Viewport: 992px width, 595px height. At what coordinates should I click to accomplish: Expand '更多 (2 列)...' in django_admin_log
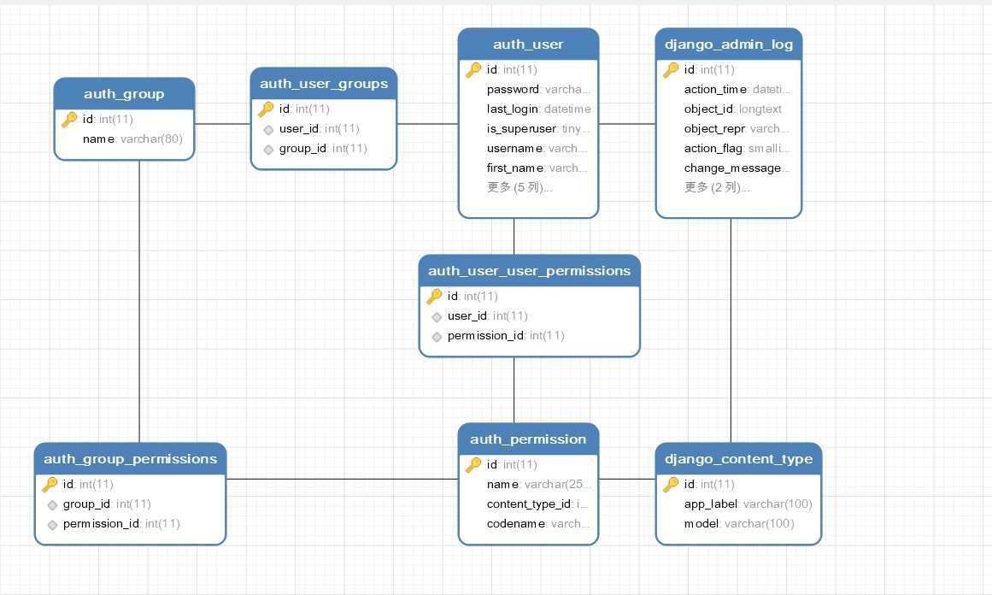(717, 187)
